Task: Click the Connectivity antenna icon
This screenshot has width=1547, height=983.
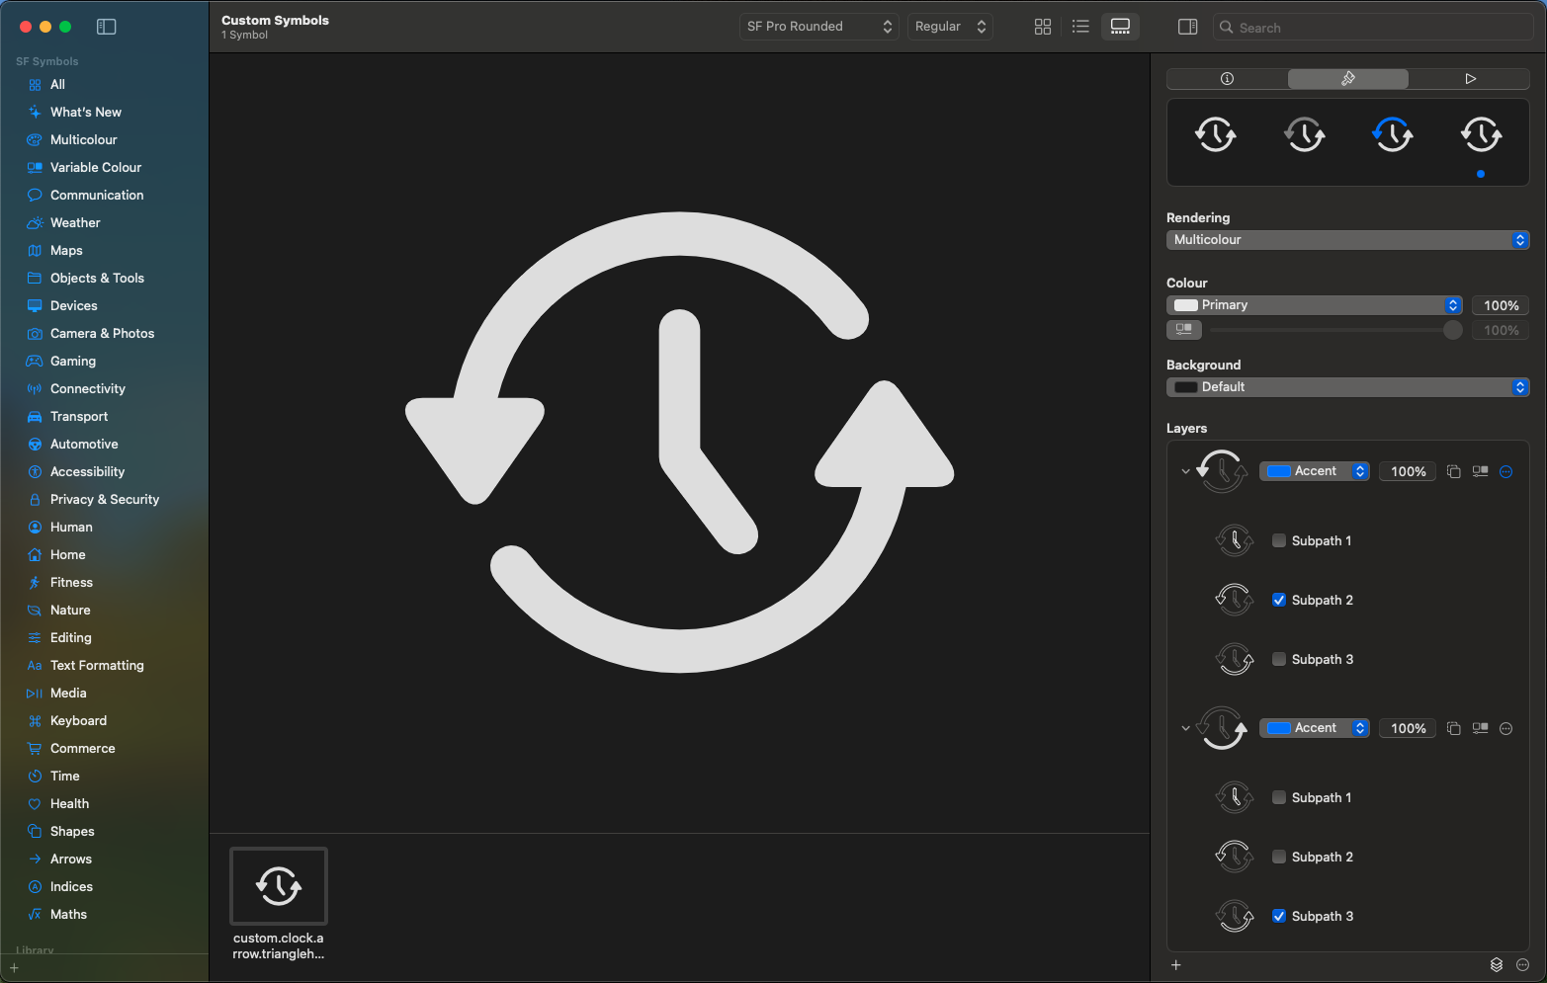Action: pos(35,389)
